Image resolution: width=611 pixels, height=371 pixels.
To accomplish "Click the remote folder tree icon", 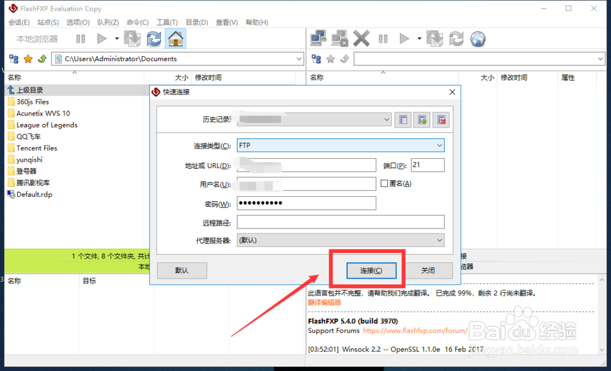I will click(316, 59).
